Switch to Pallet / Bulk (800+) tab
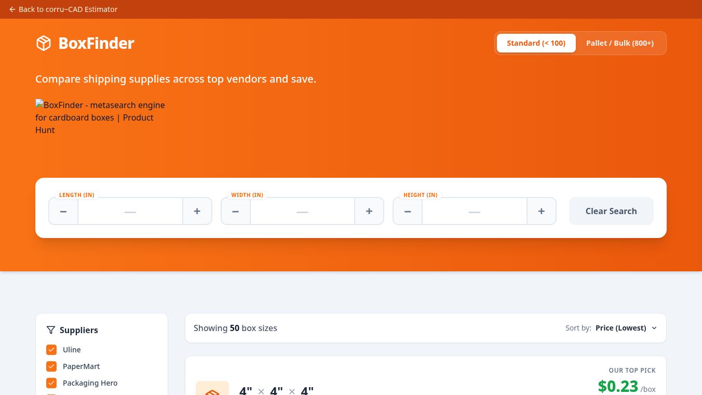This screenshot has width=702, height=395. 620,43
